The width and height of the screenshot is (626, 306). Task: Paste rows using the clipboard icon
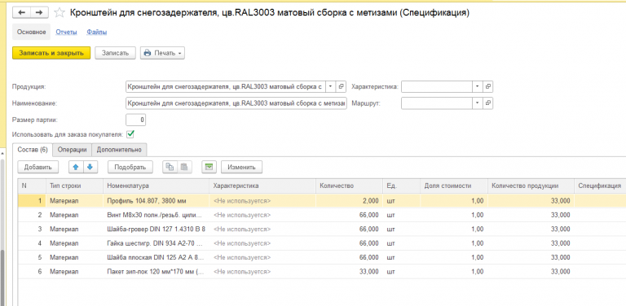184,168
